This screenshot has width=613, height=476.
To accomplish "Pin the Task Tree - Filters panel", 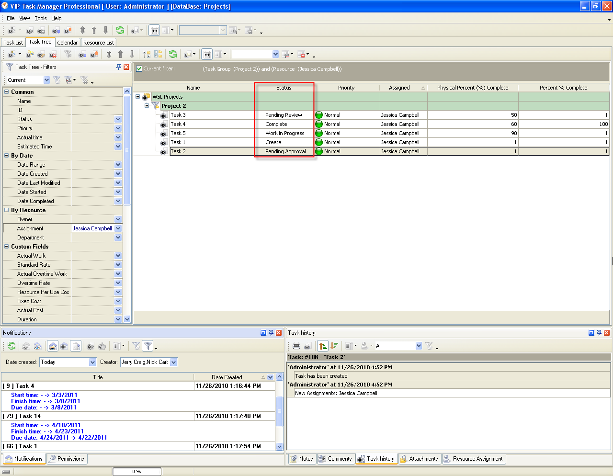I will (x=119, y=67).
